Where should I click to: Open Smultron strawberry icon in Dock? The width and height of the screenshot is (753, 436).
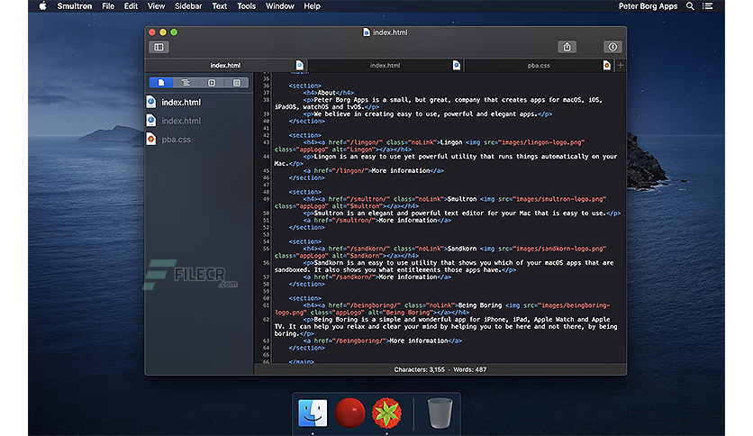click(386, 413)
